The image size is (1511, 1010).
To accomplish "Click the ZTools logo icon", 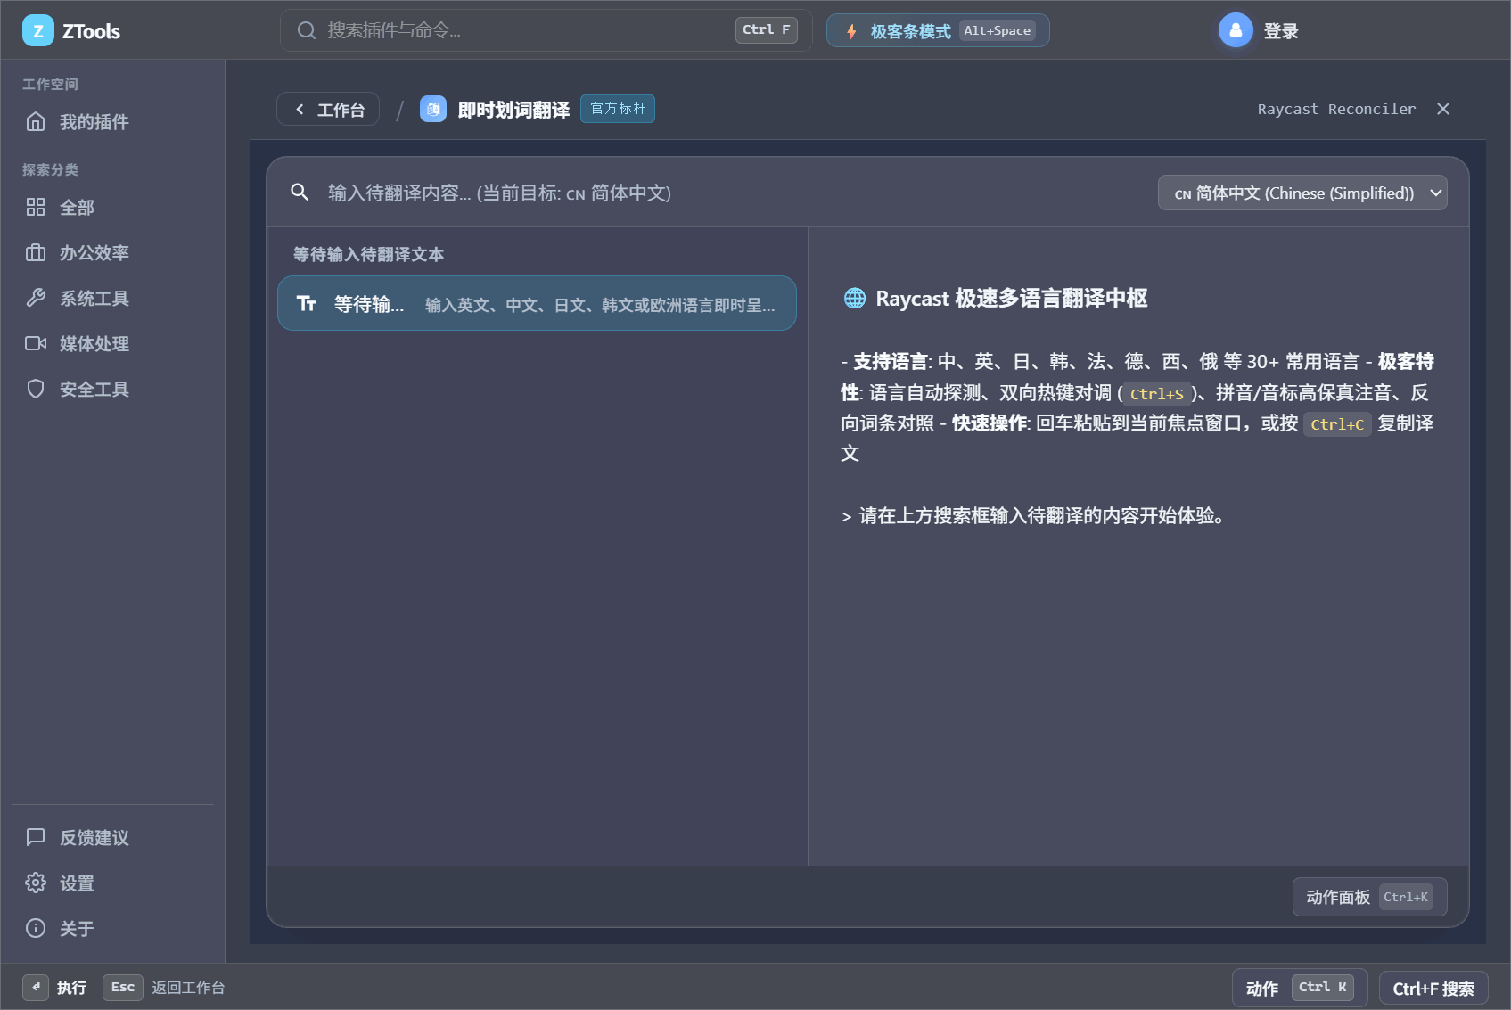I will [x=37, y=31].
